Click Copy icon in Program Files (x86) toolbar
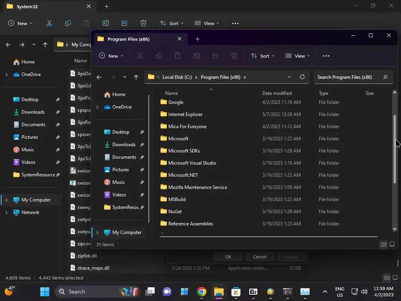 tap(159, 56)
